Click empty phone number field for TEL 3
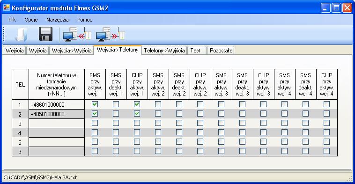355x184 pixels. (57, 123)
